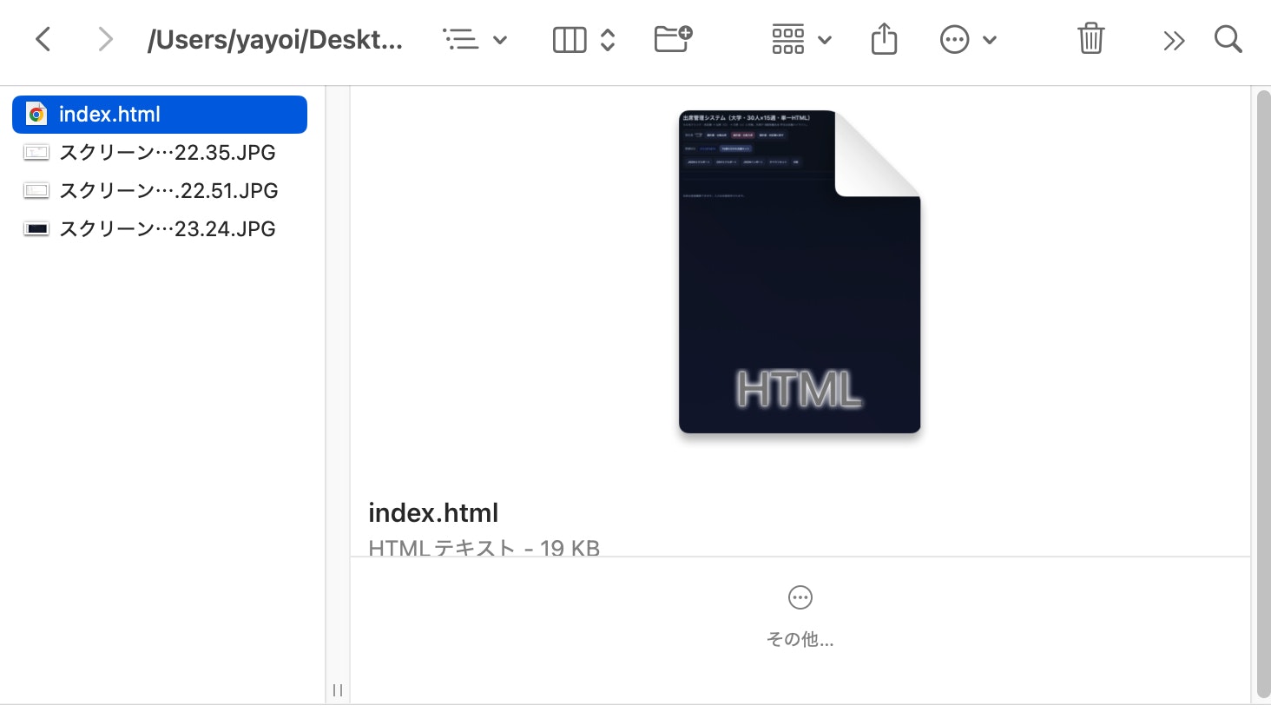Click thumbnail icon of スクリーン….22.51.JPG
Image resolution: width=1271 pixels, height=712 pixels.
point(36,191)
